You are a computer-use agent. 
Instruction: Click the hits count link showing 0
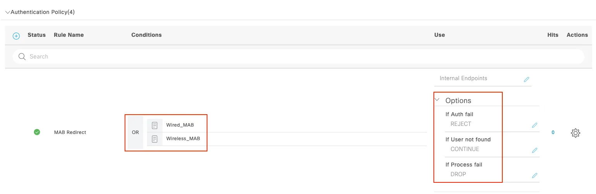[553, 132]
